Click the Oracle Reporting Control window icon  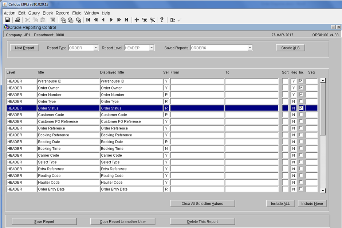[6, 27]
